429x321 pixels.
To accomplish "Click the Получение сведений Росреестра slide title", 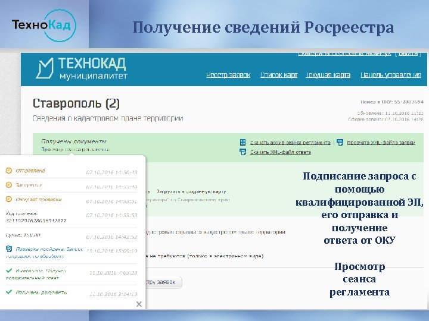I will click(x=263, y=27).
